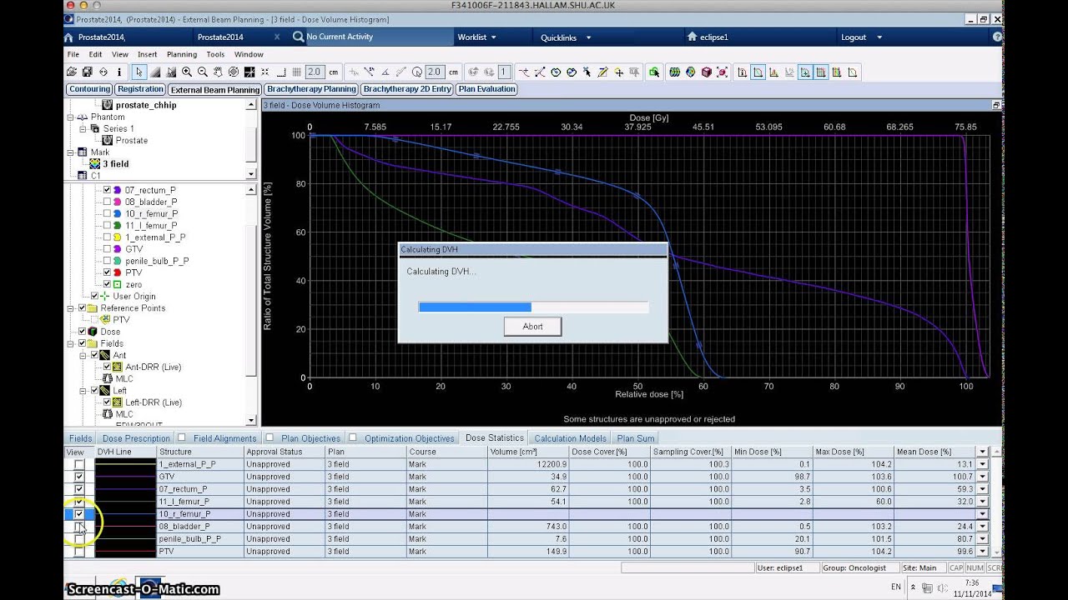Open the Quicklinks dropdown
Image resolution: width=1068 pixels, height=600 pixels.
pos(566,37)
